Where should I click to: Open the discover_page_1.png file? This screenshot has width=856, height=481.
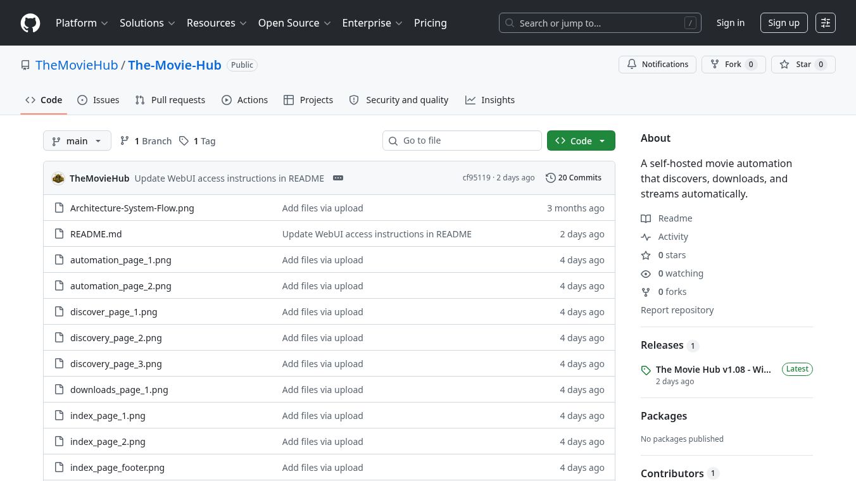[x=114, y=312]
